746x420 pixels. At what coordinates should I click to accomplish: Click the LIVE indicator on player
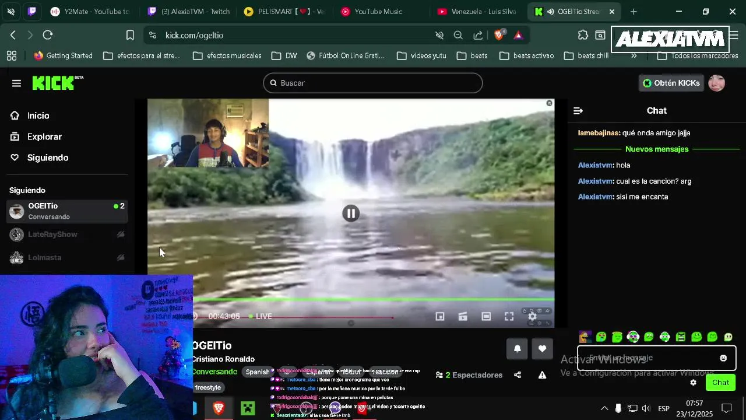coord(261,316)
